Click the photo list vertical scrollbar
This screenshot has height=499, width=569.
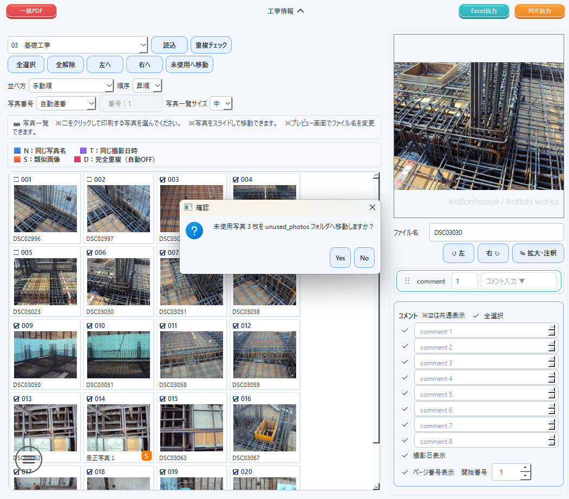tap(376, 311)
